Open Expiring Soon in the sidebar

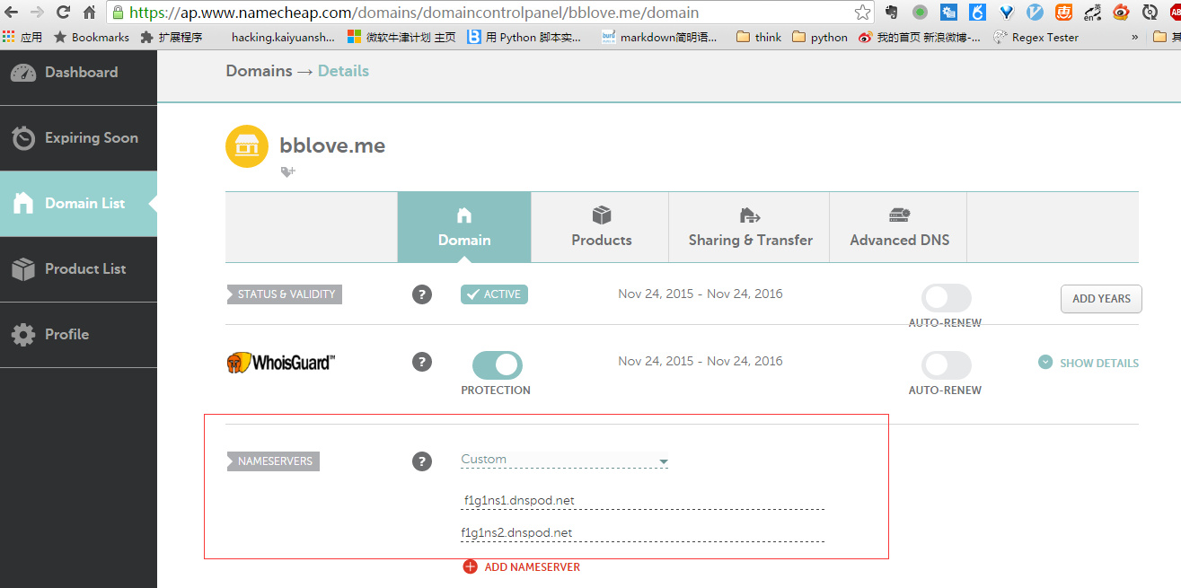(x=78, y=138)
